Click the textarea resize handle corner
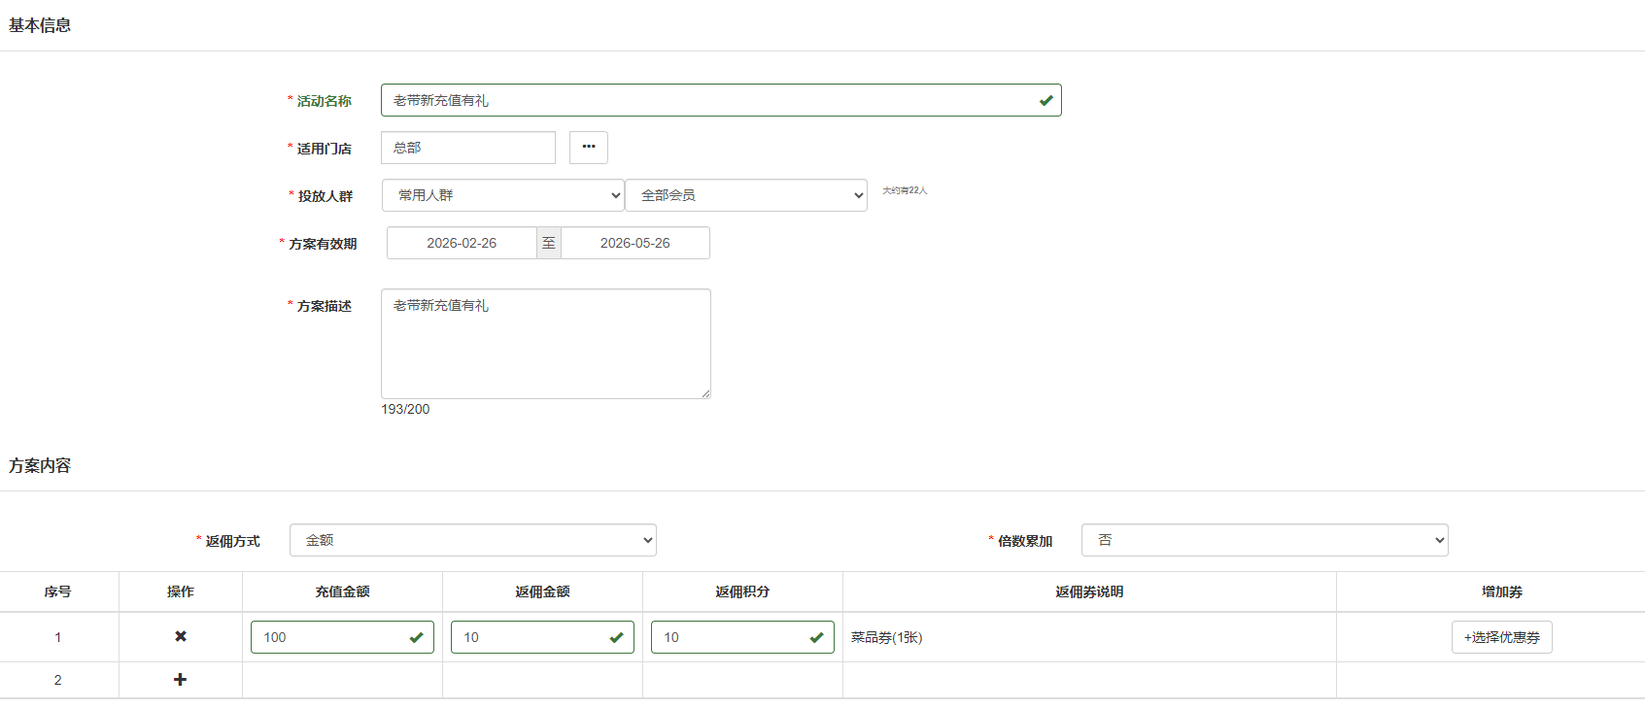The width and height of the screenshot is (1645, 709). click(x=706, y=393)
